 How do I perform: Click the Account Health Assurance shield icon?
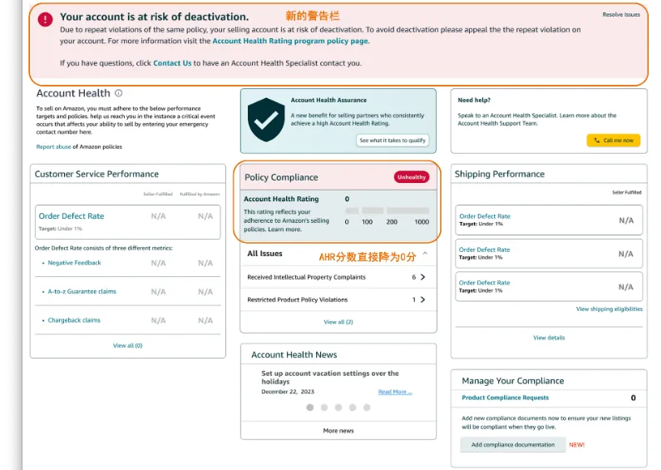coord(266,119)
